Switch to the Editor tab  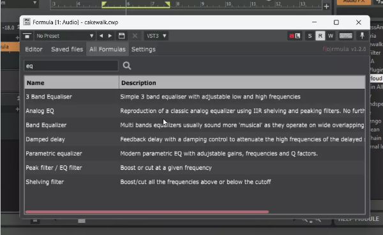(x=34, y=49)
